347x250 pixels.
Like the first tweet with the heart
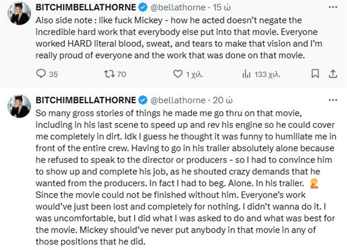tap(178, 74)
